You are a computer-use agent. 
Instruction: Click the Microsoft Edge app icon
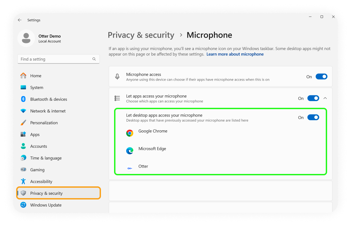(130, 151)
